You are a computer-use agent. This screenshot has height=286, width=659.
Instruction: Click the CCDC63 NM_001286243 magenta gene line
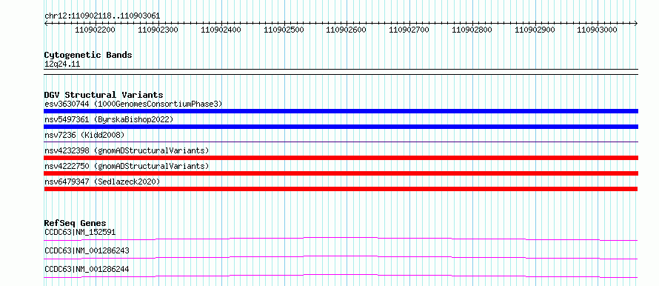pos(341,257)
